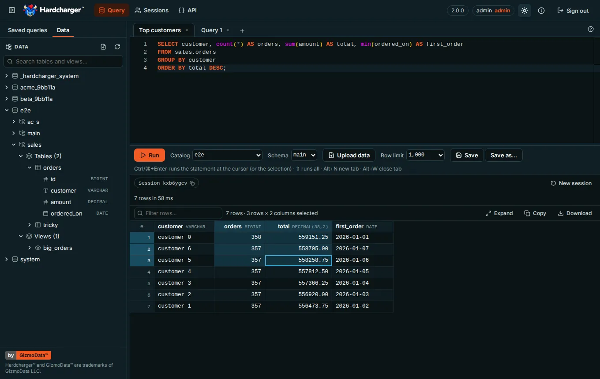Toggle the light/dark theme sun button

[x=524, y=11]
